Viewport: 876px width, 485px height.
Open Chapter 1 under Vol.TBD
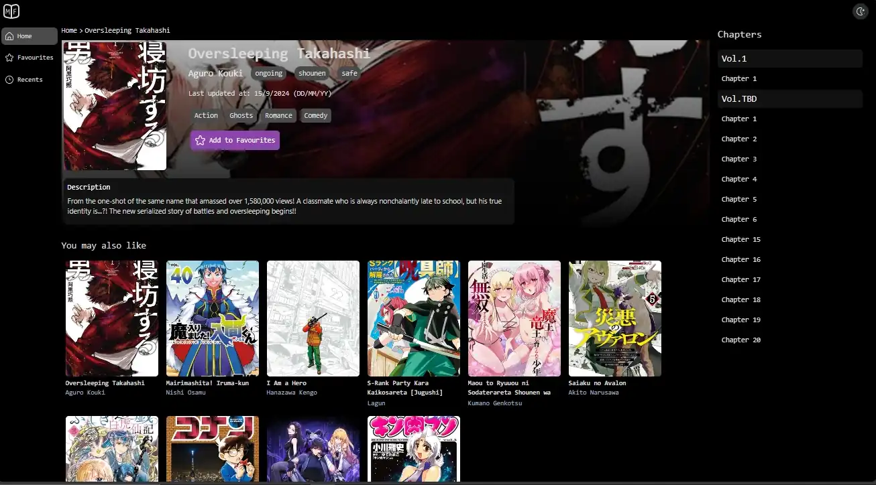(739, 119)
